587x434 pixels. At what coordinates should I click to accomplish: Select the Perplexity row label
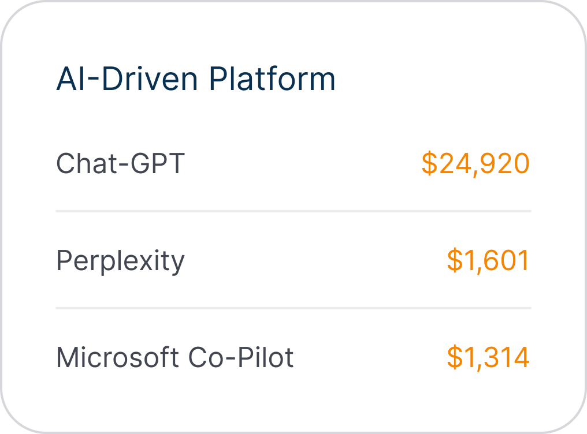[120, 261]
